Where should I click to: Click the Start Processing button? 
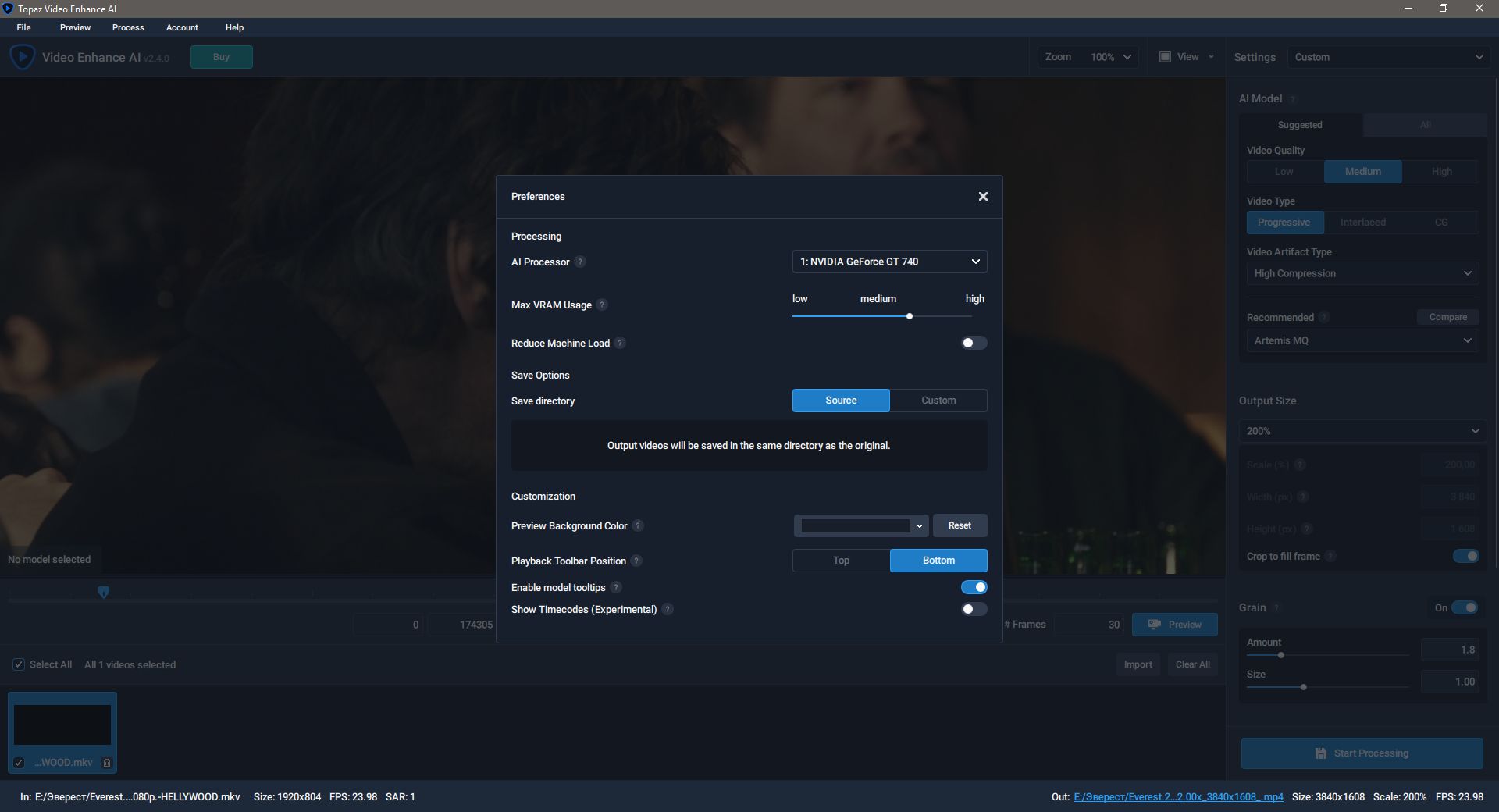point(1362,753)
